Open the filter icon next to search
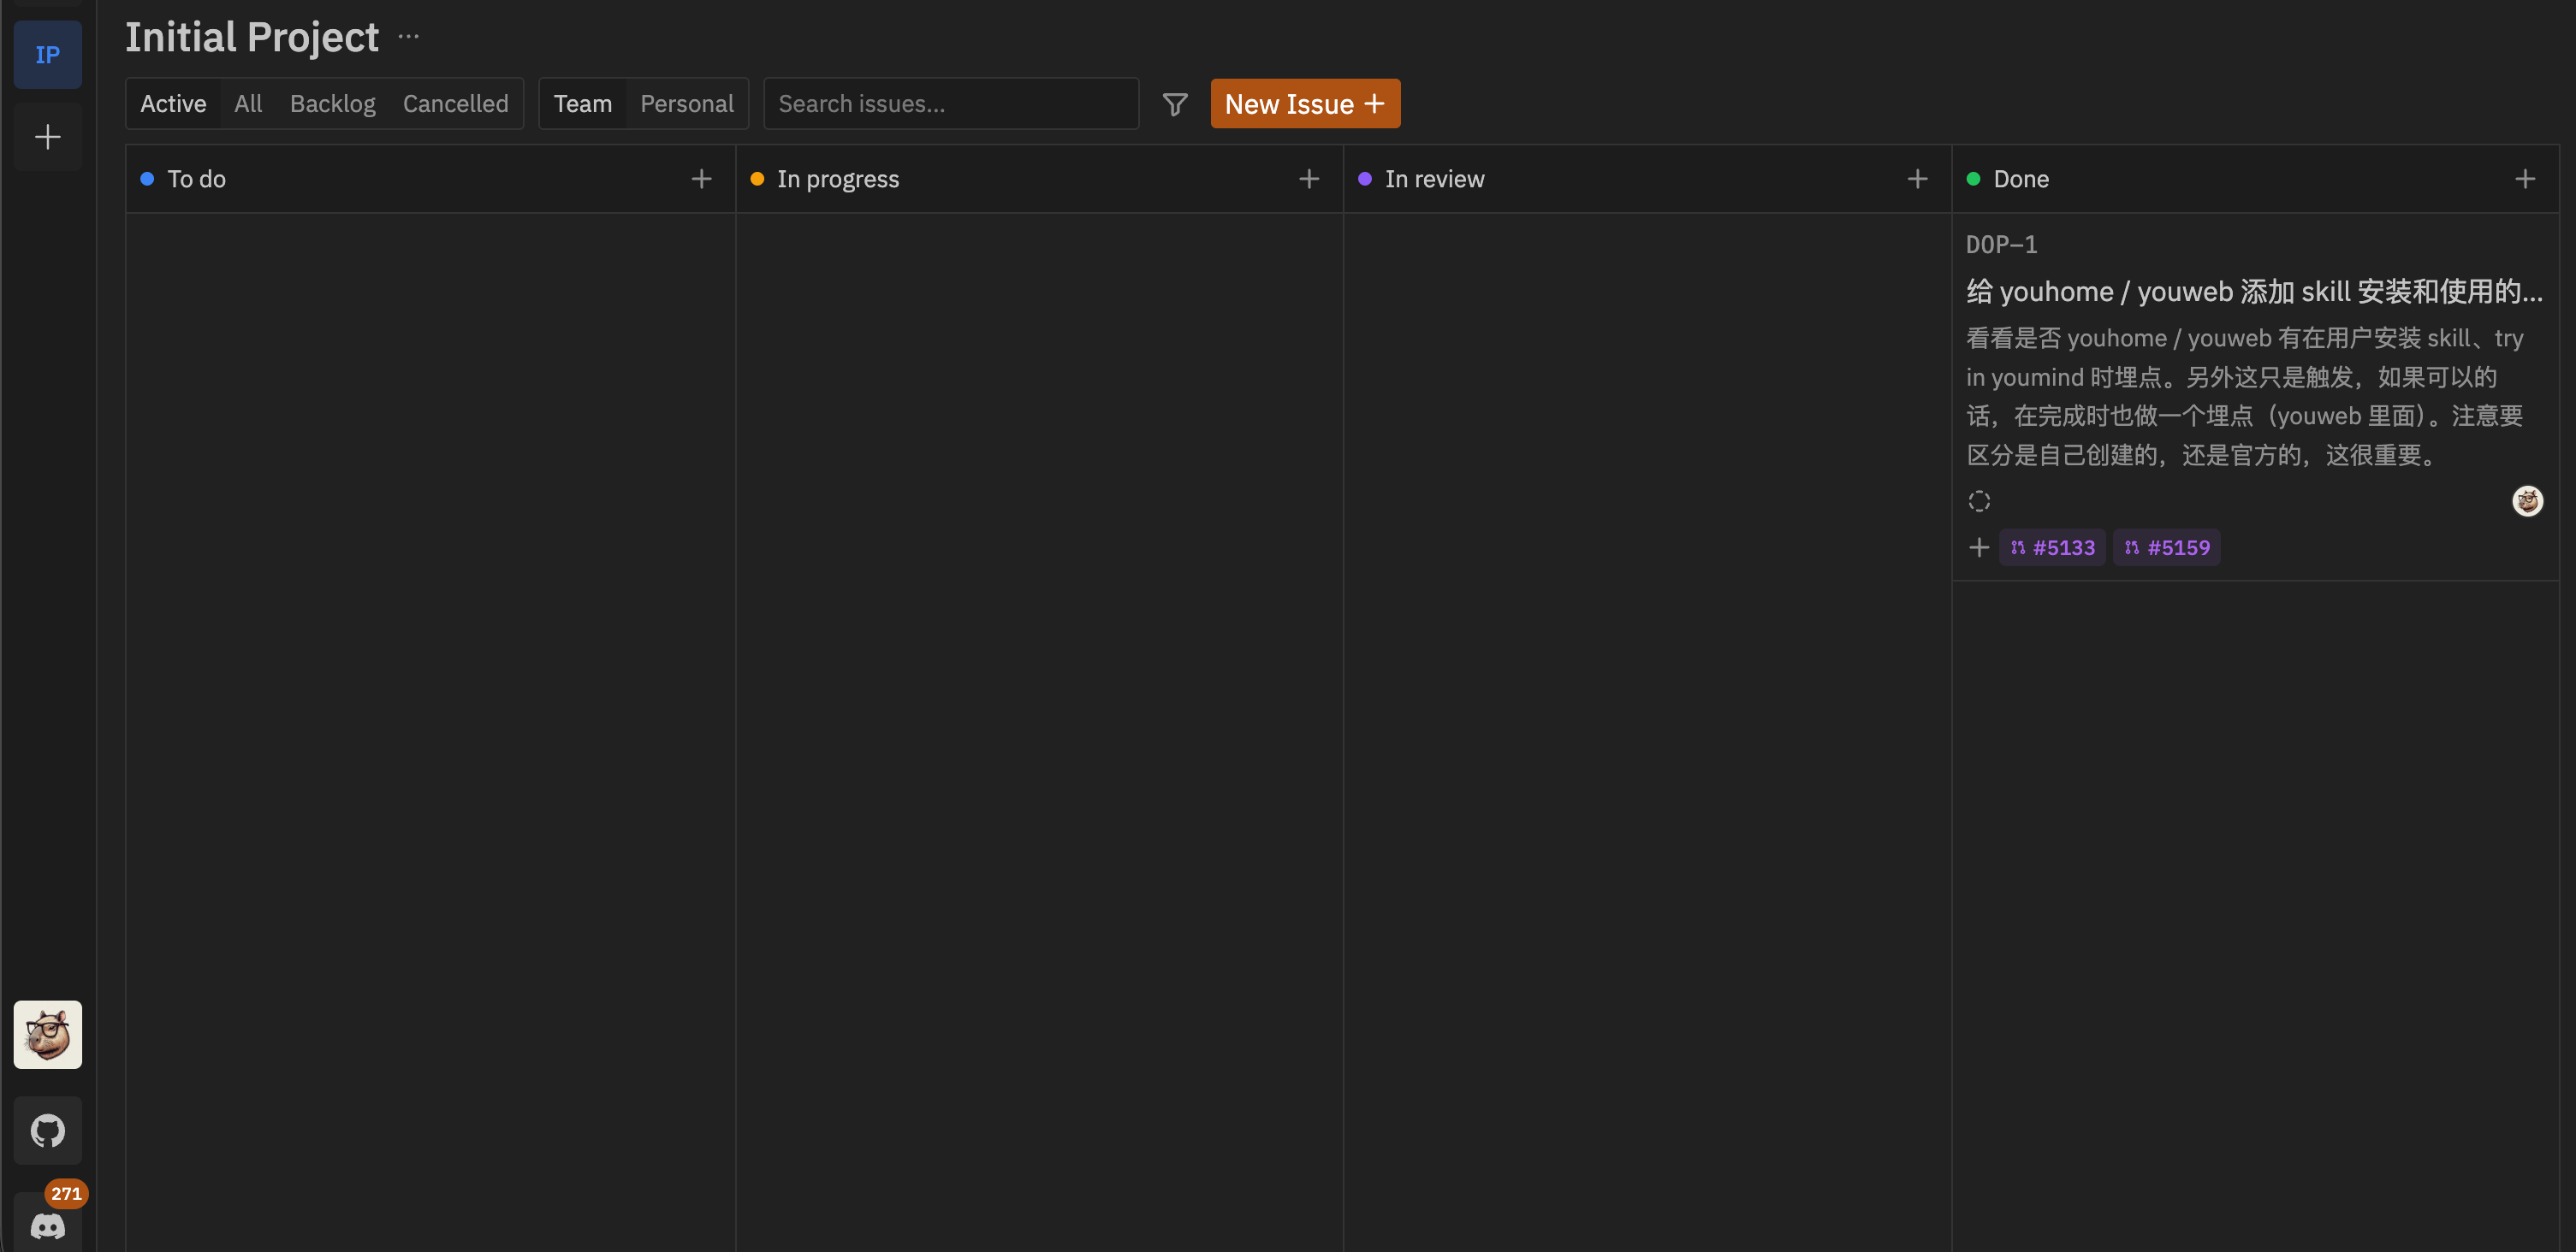Image resolution: width=2576 pixels, height=1252 pixels. [1175, 104]
